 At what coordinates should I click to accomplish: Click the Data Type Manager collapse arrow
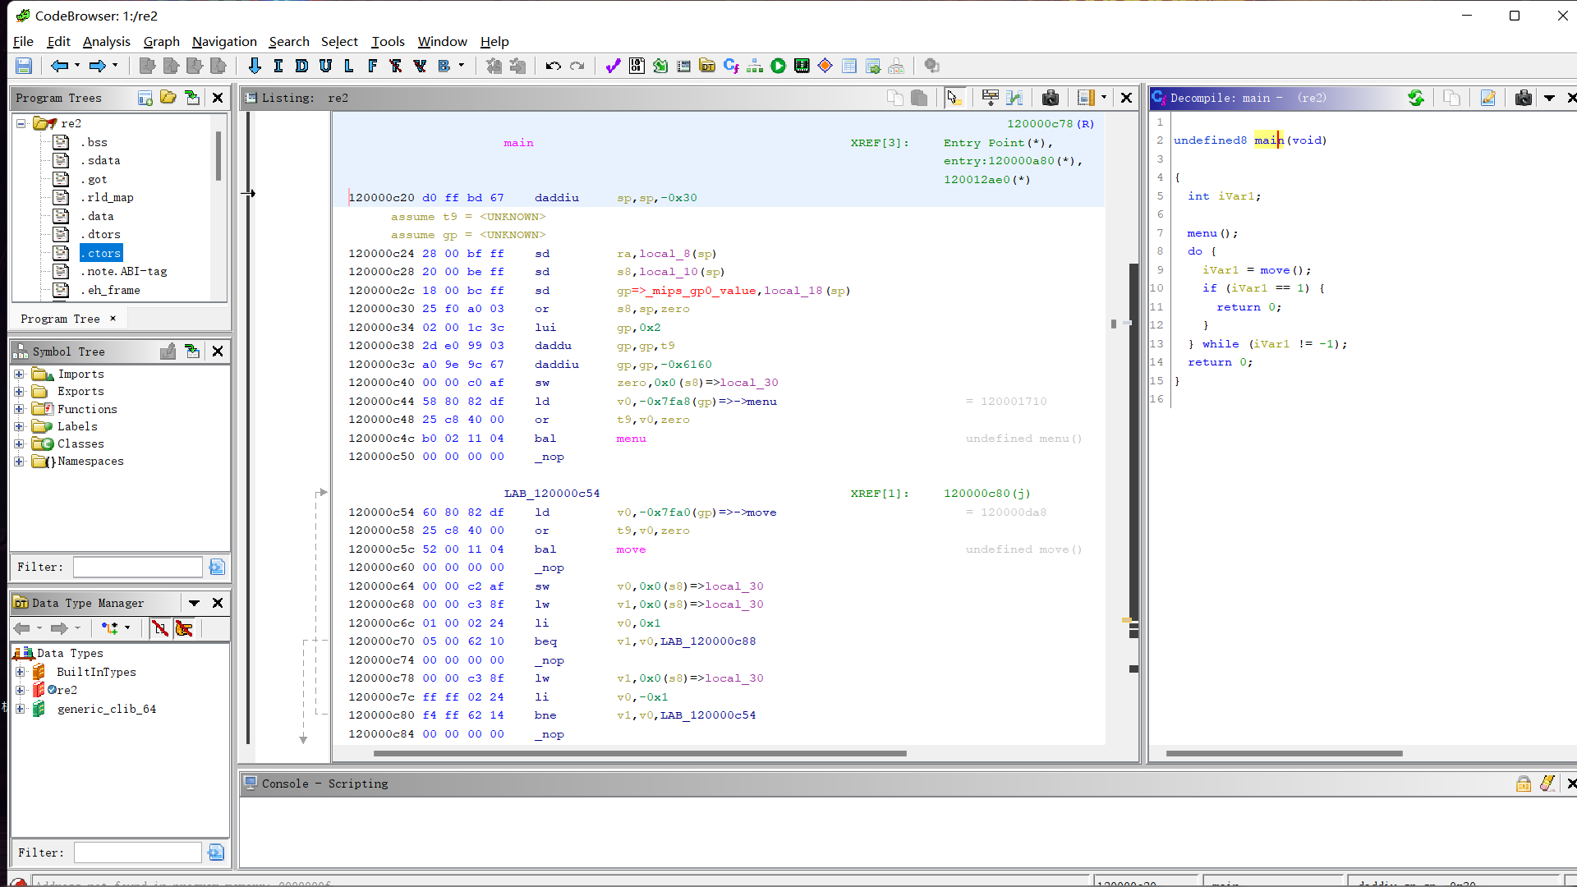[x=194, y=604]
